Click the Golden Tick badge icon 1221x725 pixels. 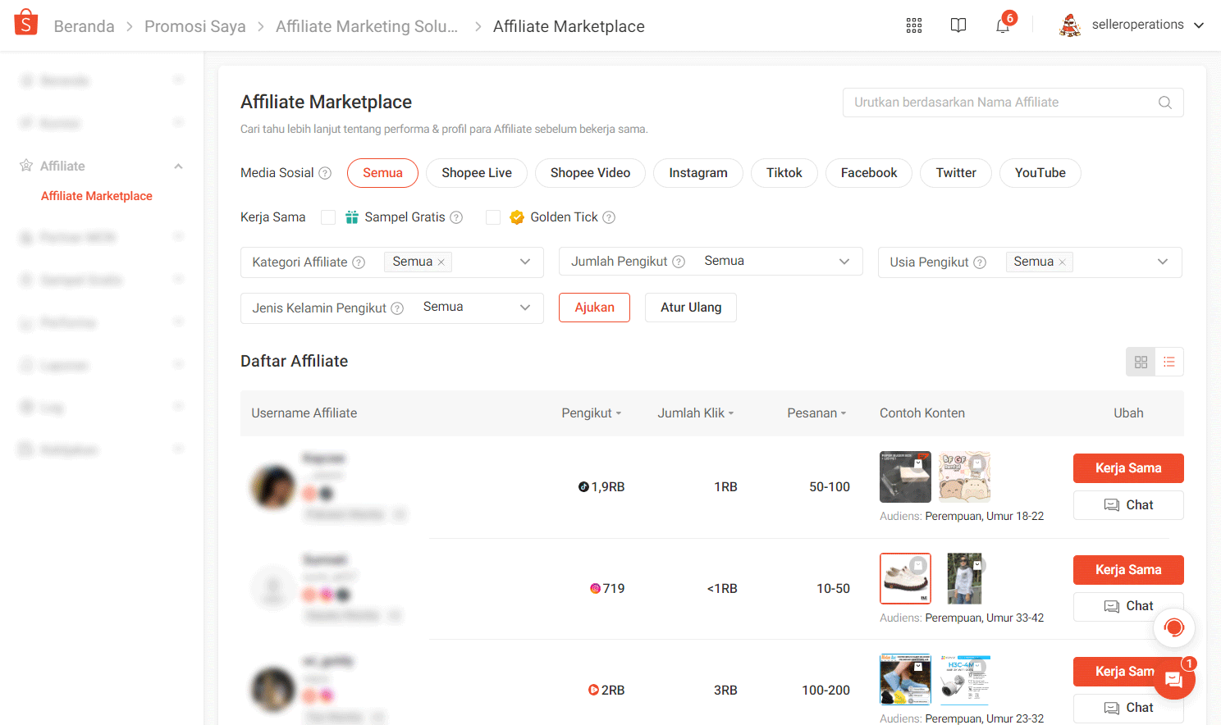517,217
